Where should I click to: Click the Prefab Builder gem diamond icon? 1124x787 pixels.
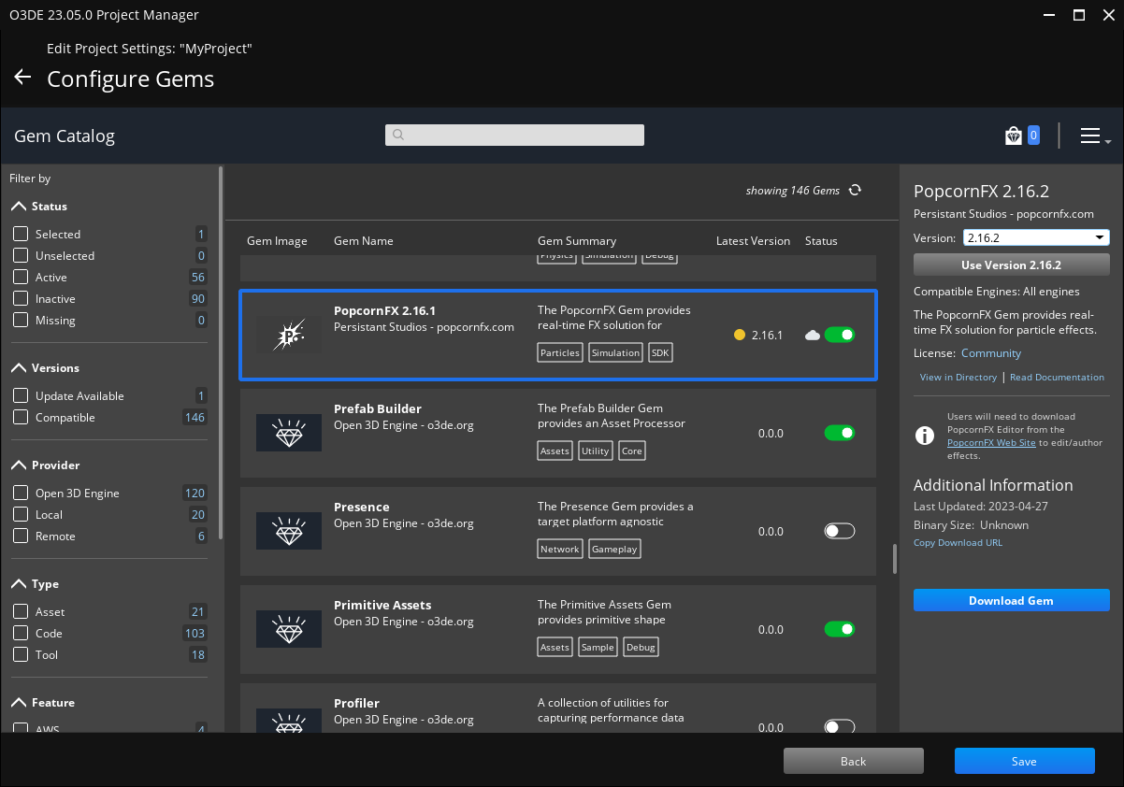point(288,433)
